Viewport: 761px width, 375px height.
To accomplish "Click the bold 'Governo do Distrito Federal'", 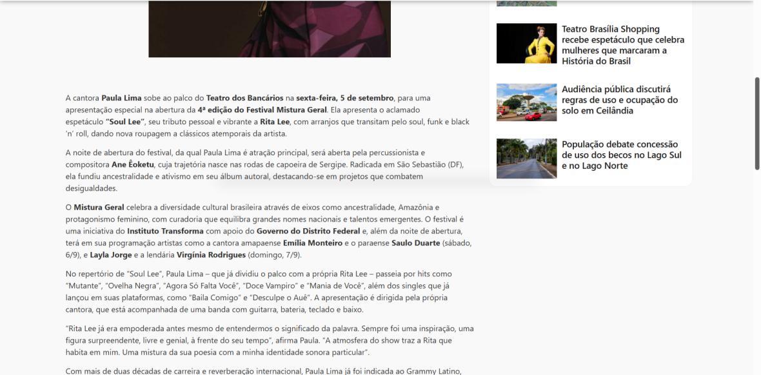I will (x=308, y=231).
